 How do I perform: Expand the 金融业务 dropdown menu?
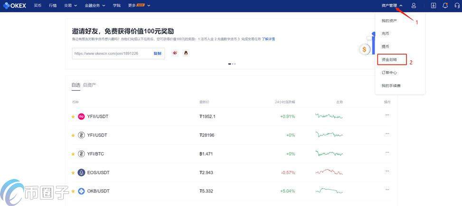point(95,5)
